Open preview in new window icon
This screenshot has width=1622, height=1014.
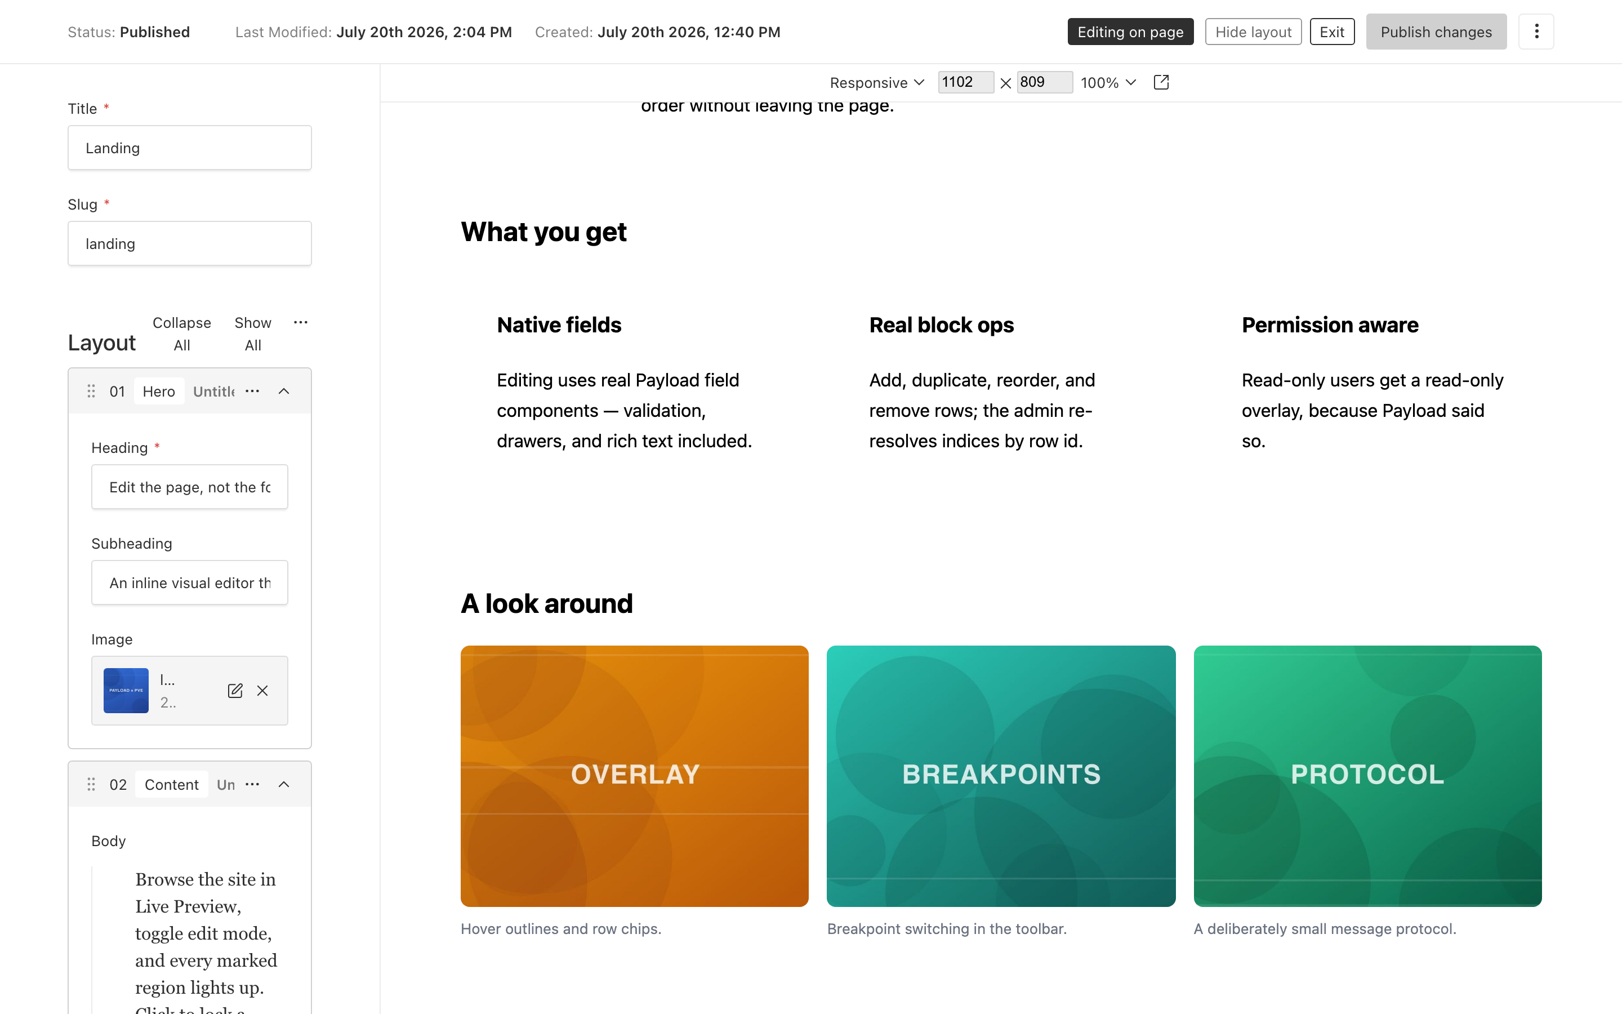1161,82
